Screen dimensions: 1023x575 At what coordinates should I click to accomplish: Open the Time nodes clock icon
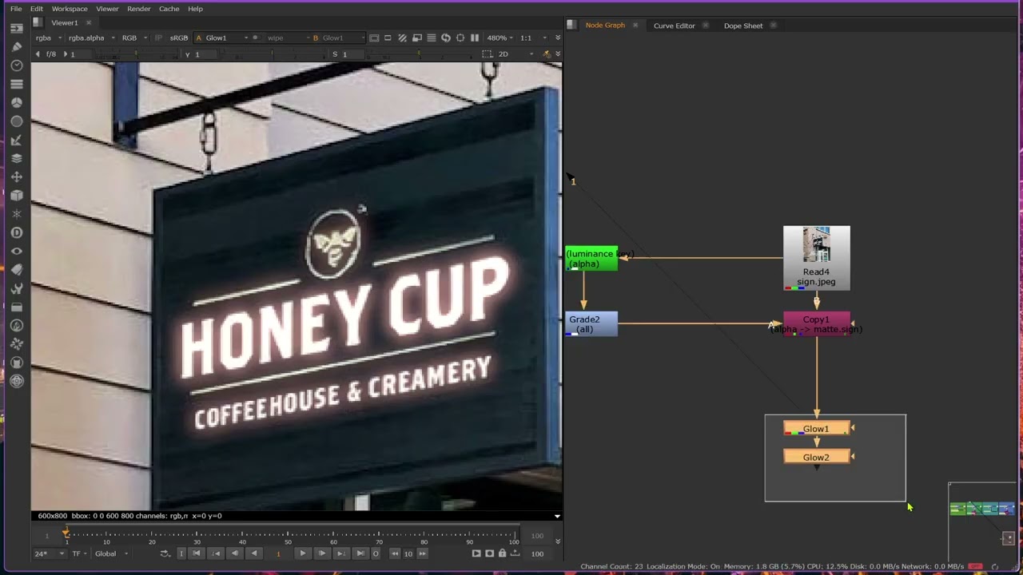click(16, 65)
